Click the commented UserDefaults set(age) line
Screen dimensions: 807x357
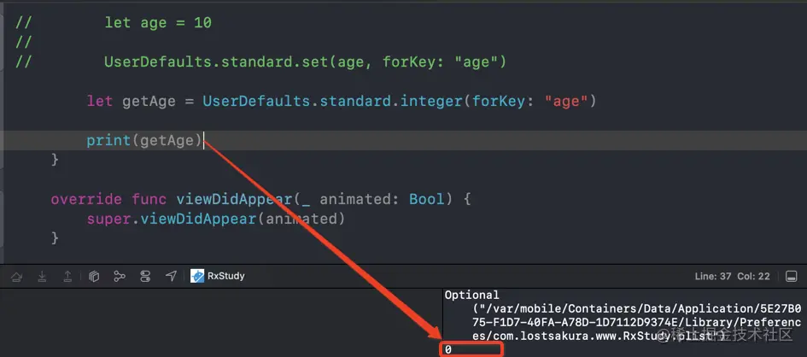pos(305,61)
